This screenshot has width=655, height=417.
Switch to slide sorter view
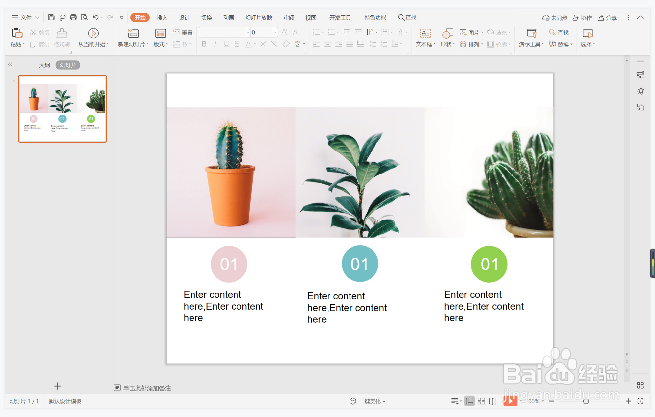point(481,401)
